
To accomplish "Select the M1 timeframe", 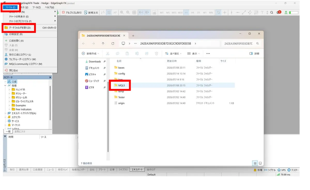I will (162, 13).
